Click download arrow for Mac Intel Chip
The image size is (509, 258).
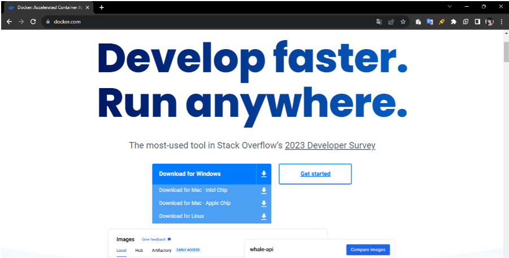click(264, 190)
